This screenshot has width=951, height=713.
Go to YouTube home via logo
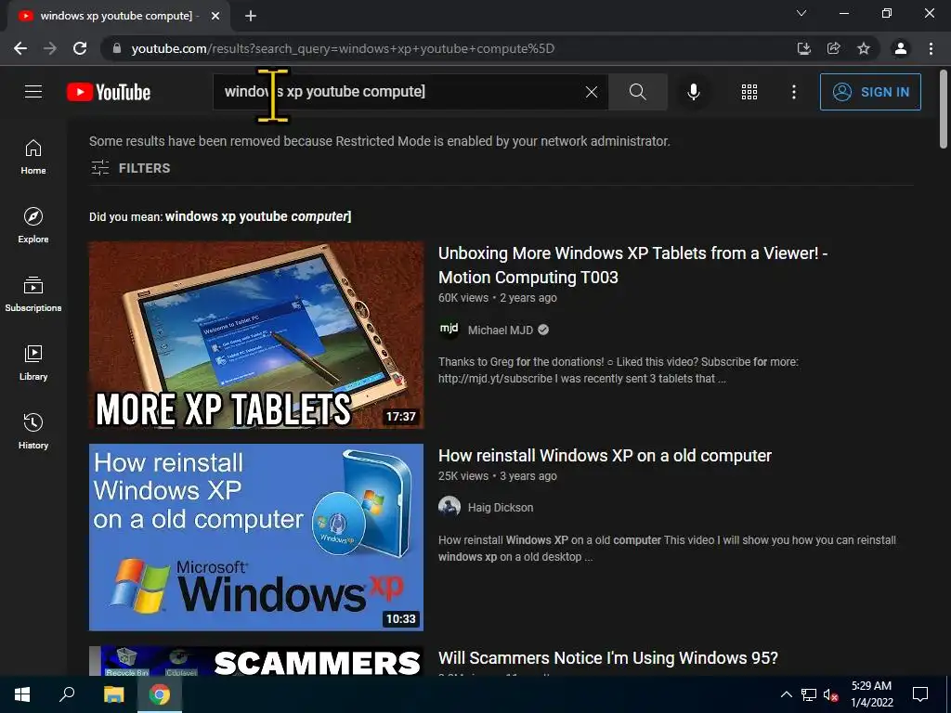pyautogui.click(x=109, y=92)
